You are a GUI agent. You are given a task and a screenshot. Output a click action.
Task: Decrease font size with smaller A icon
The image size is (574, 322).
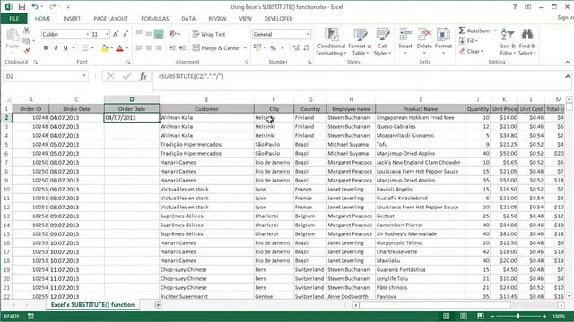pos(126,34)
